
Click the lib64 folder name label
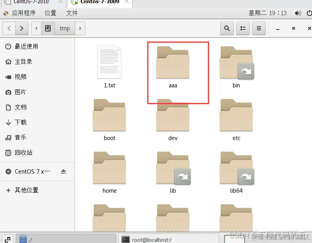[x=236, y=191]
